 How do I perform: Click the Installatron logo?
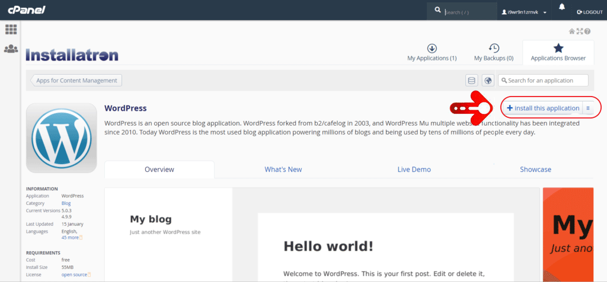point(72,55)
